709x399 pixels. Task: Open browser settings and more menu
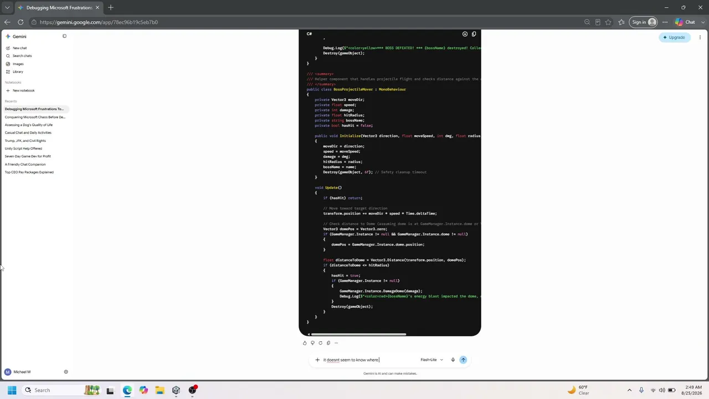(665, 22)
